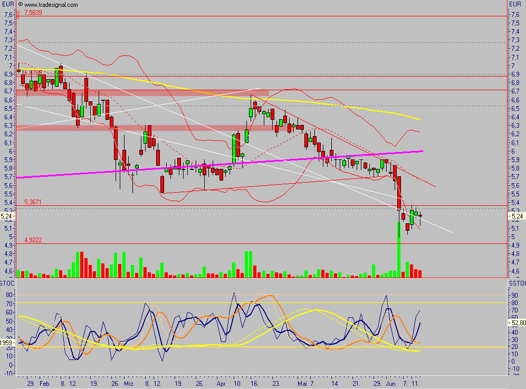Select the 7,5839 resistance level label
The height and width of the screenshot is (389, 526).
tap(33, 13)
